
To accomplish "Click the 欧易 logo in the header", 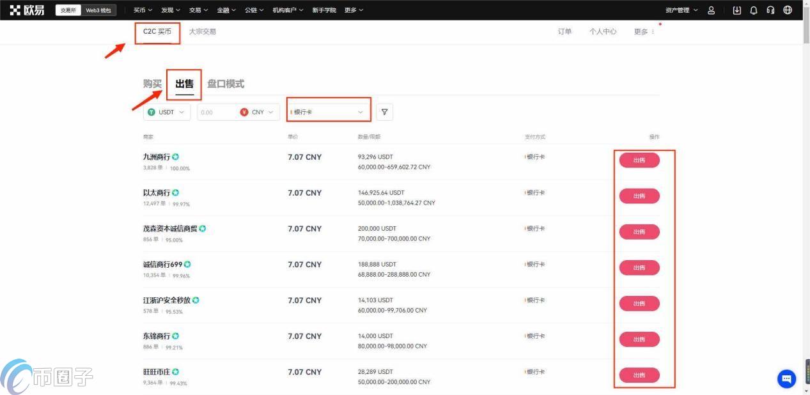I will tap(27, 10).
